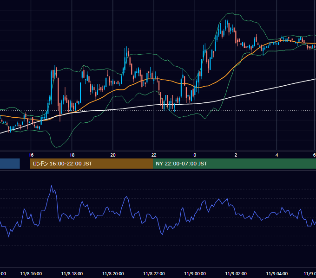This screenshot has width=316, height=278.
Task: Click the blue session bar before the ロンドン bar
Action: (x=10, y=164)
